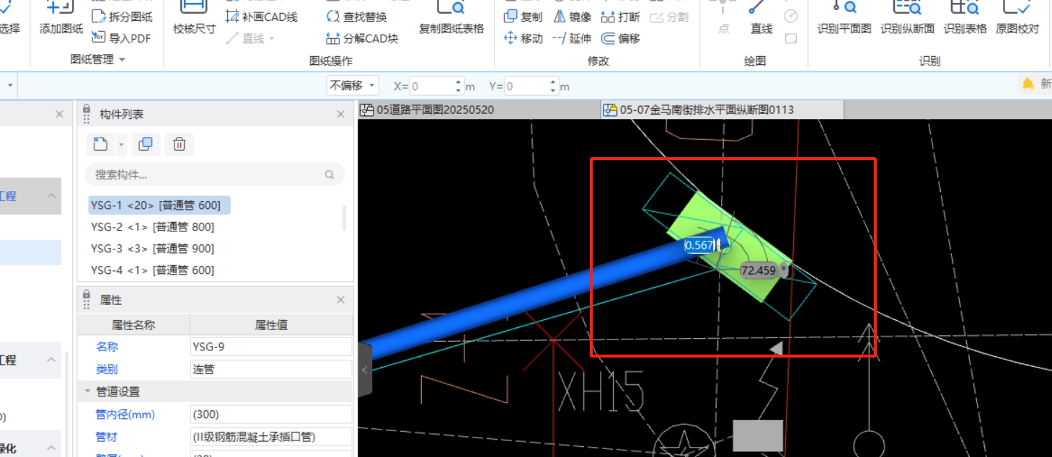The height and width of the screenshot is (457, 1052).
Task: Click the duplicate component icon in 构件列表
Action: click(x=146, y=144)
